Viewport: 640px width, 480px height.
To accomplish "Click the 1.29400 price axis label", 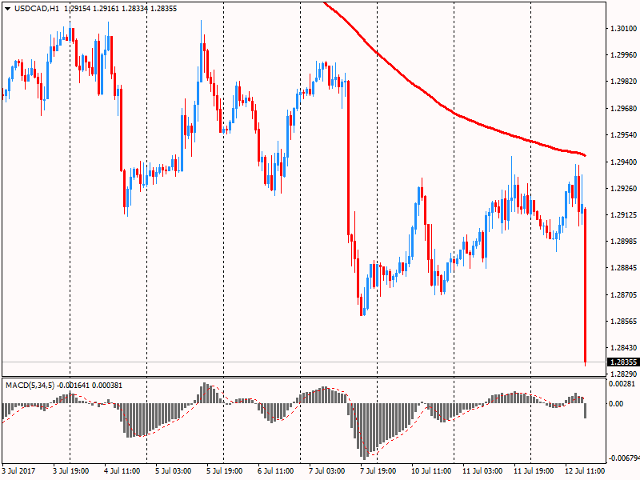I will click(x=623, y=162).
